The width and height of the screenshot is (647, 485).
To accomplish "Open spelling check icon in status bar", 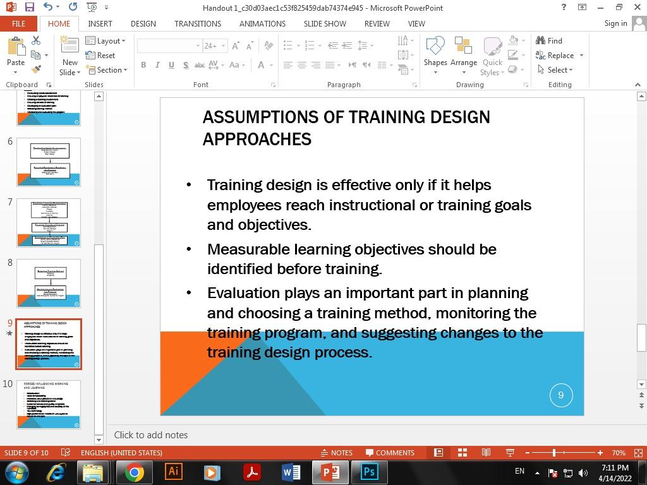I will click(66, 452).
